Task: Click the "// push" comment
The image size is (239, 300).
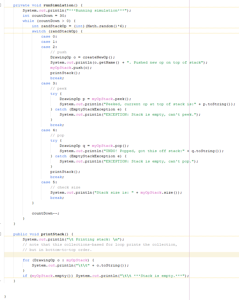Action: click(58, 52)
